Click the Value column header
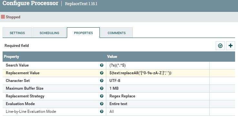This screenshot has width=238, height=117. tap(112, 57)
